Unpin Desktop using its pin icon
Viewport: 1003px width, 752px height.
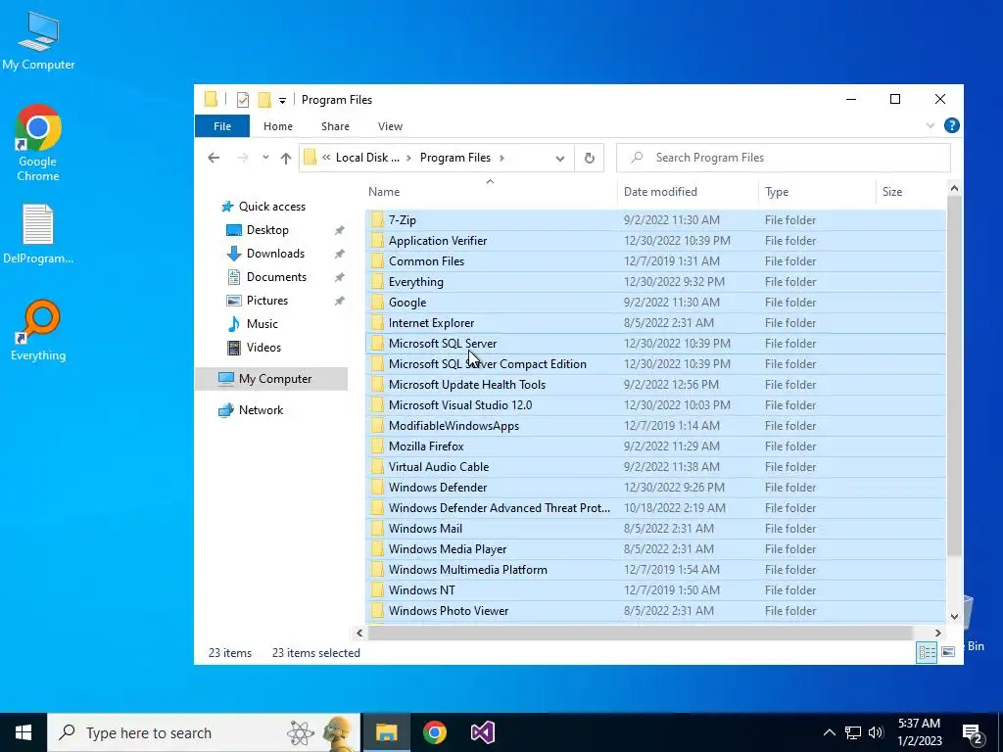[x=339, y=230]
